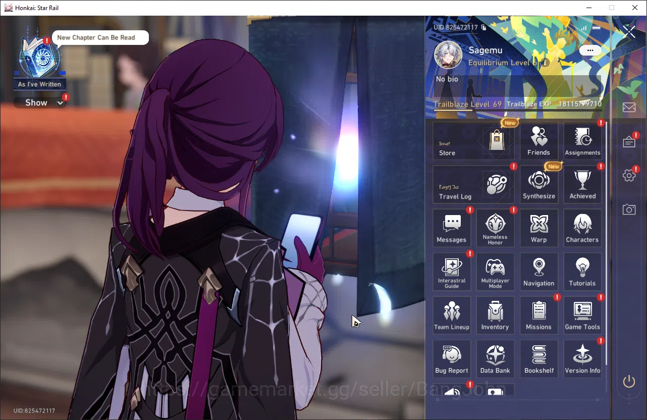The image size is (647, 420).
Task: Open the camera photo mode icon
Action: 629,209
